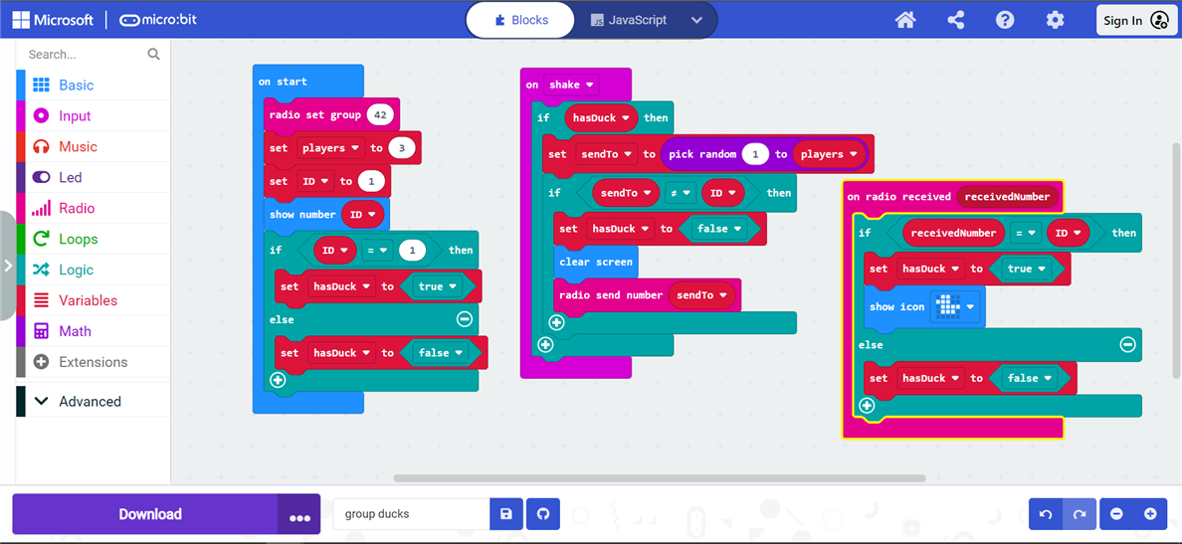Click the Download button
The height and width of the screenshot is (544, 1182).
149,514
